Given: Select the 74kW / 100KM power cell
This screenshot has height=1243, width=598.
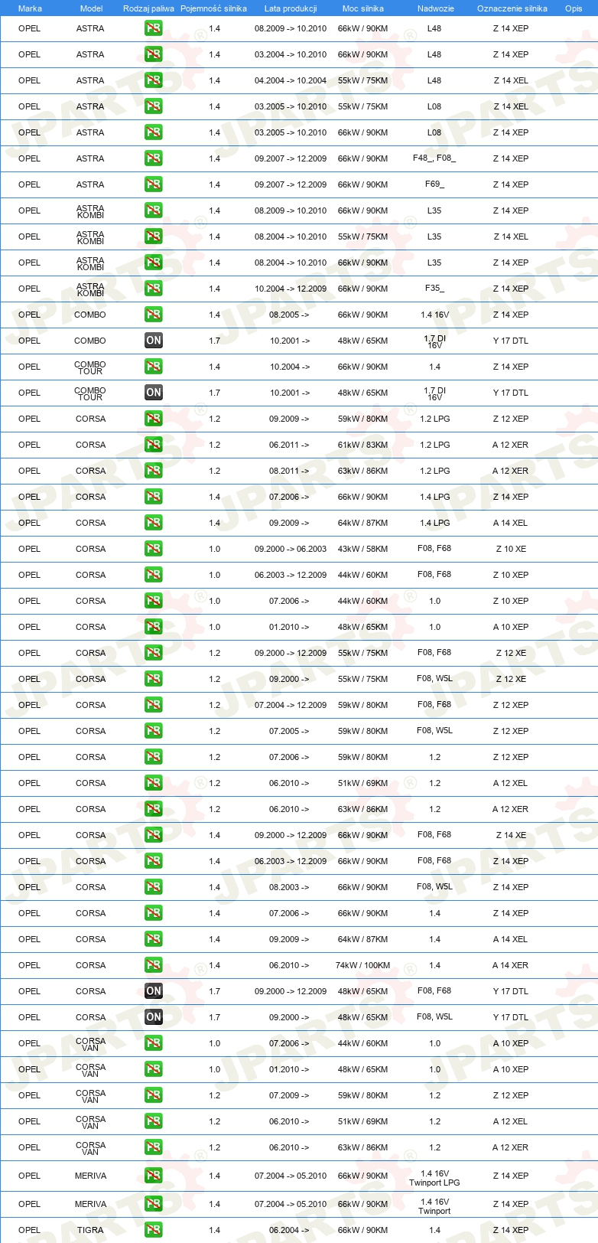Looking at the screenshot, I should [363, 965].
